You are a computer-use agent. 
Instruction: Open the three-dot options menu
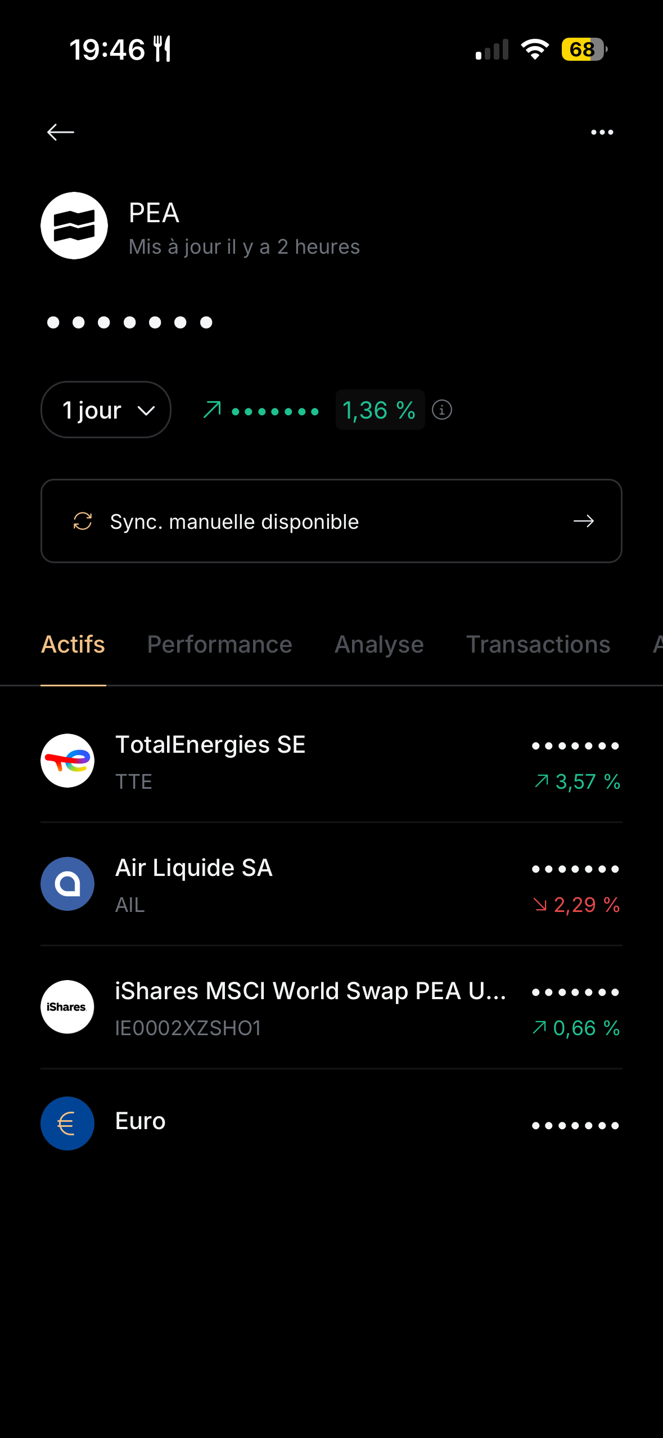[x=602, y=132]
